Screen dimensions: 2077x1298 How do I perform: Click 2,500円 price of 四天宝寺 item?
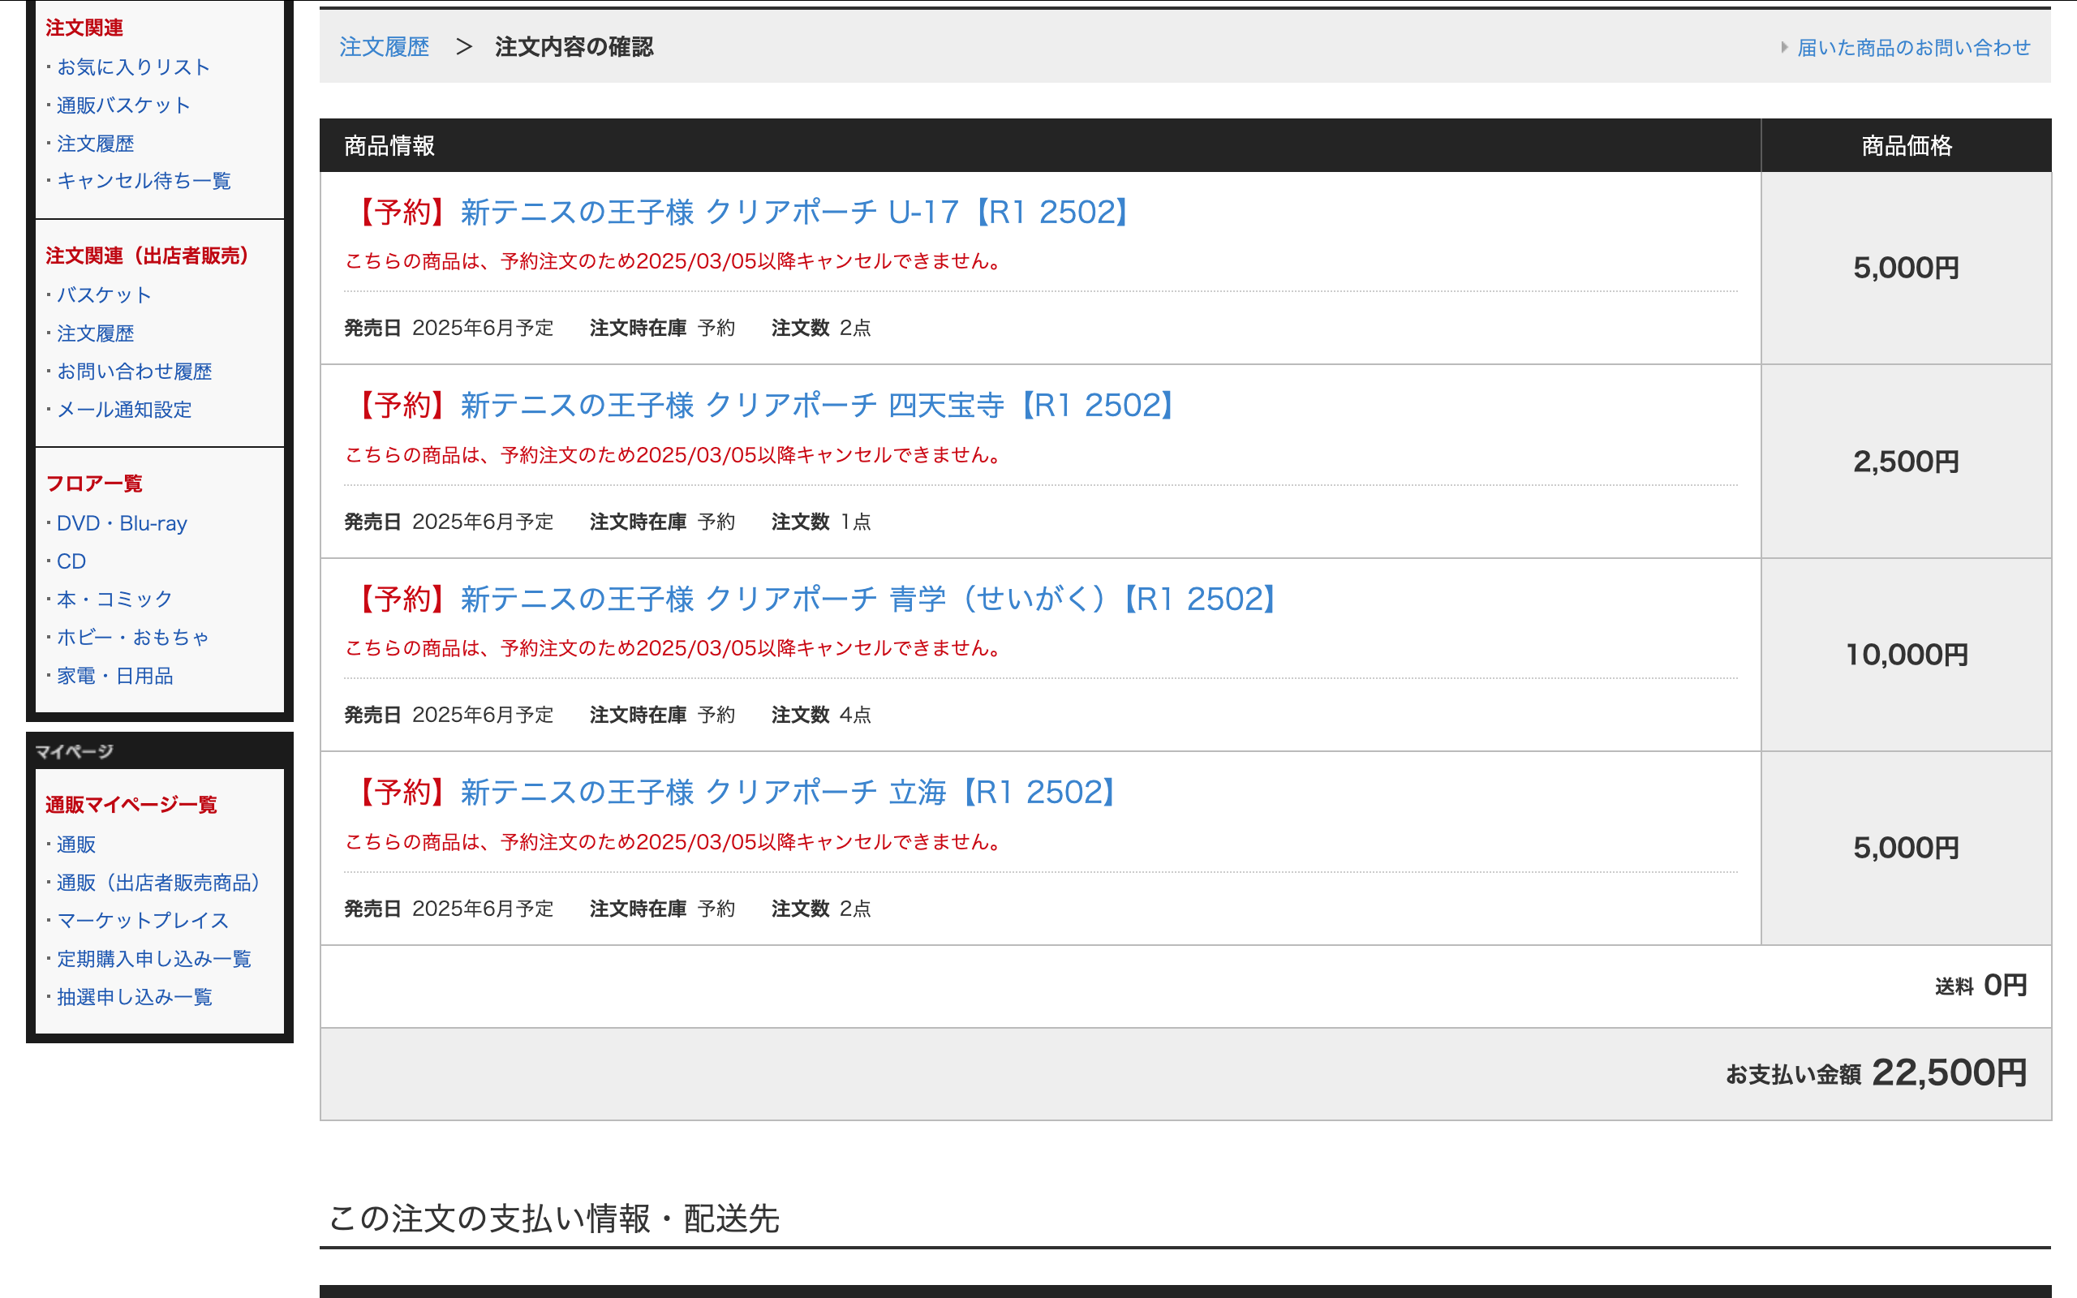1906,462
